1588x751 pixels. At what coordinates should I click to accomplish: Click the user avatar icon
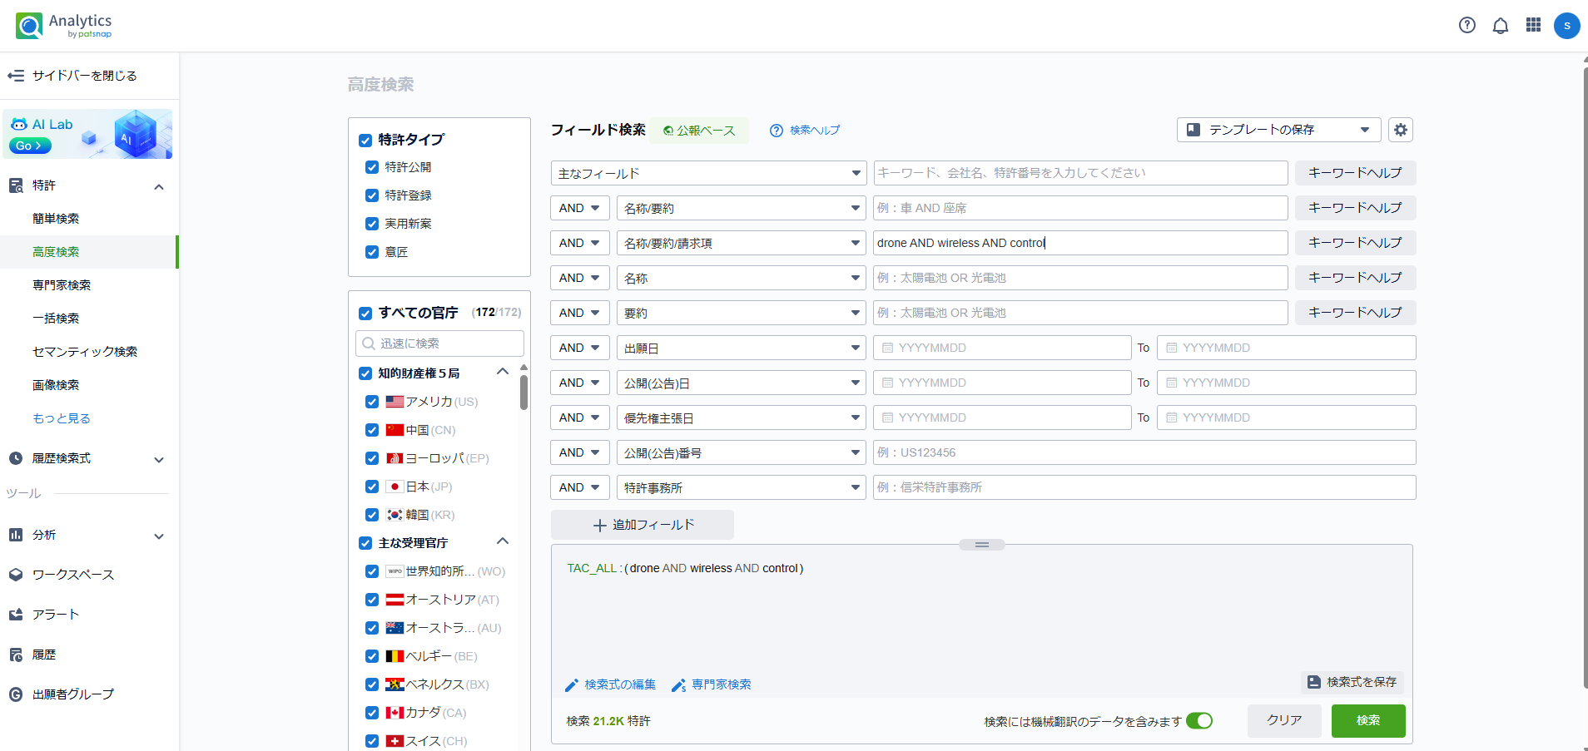[x=1566, y=25]
